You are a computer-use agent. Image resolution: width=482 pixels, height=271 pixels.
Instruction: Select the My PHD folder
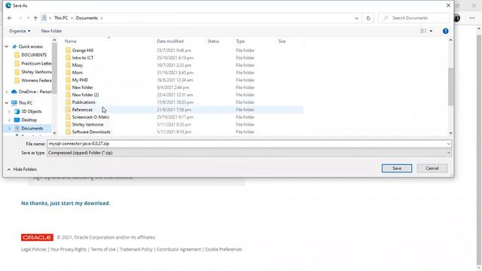click(80, 80)
